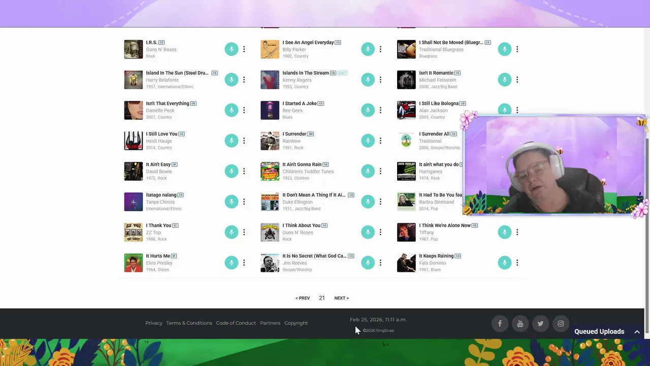
Task: Record It Keeps Raining by Fats Domino
Action: [504, 262]
